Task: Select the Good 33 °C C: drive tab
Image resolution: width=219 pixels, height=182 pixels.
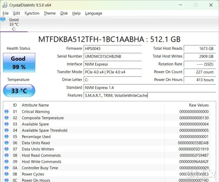Action: [x=14, y=24]
